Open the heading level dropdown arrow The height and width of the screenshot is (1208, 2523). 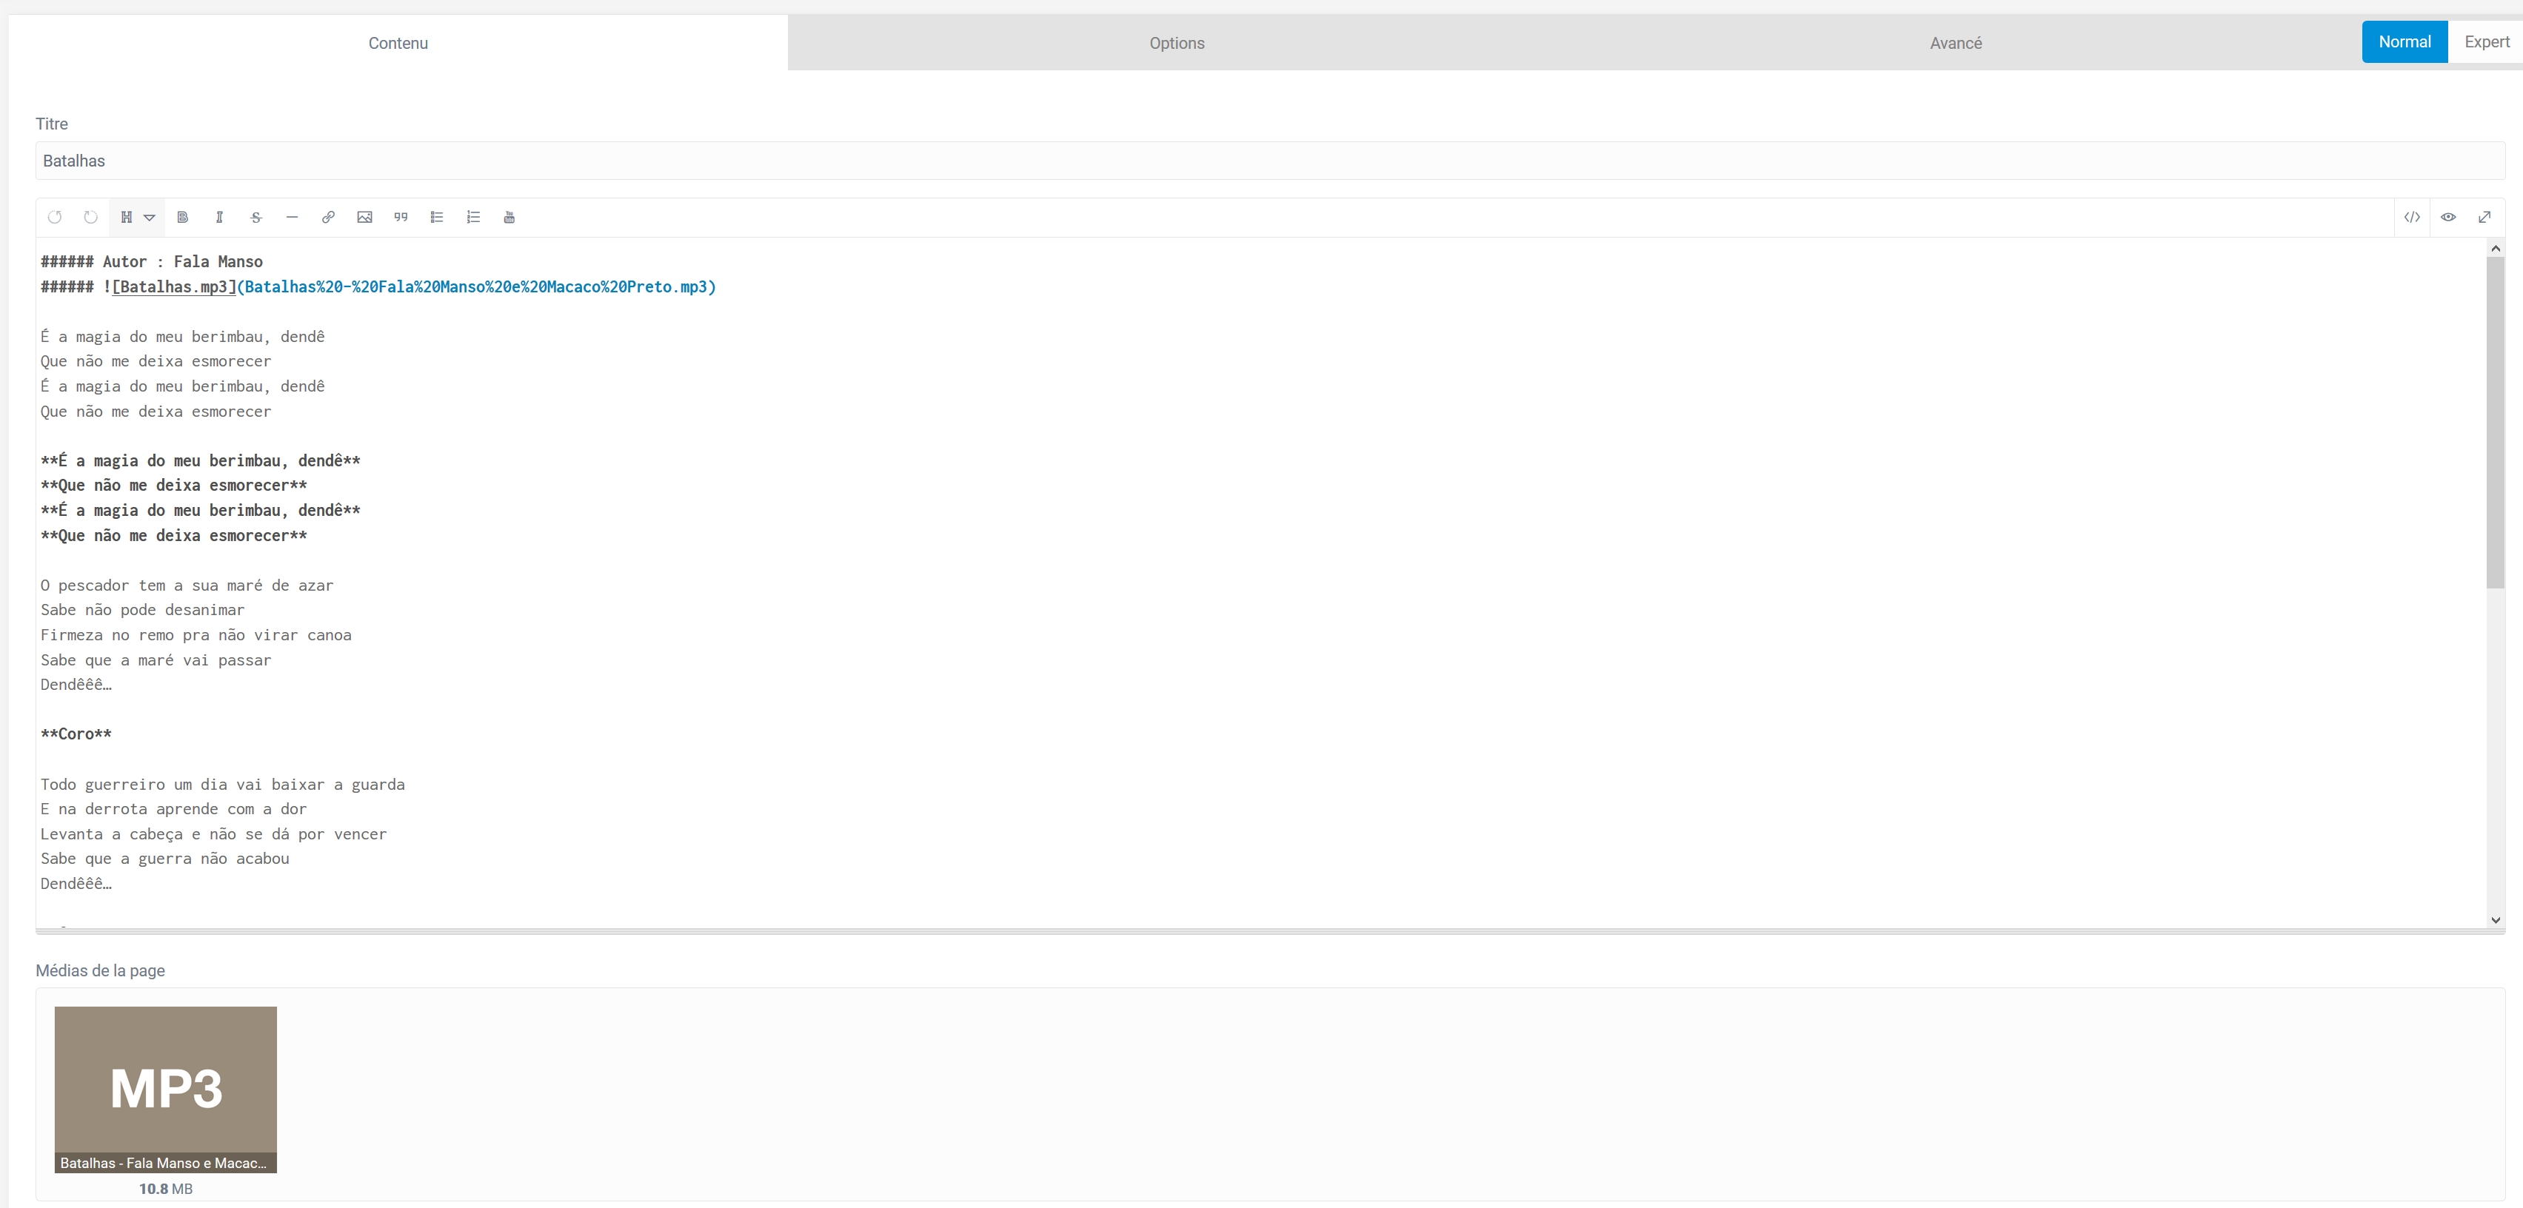pos(150,218)
